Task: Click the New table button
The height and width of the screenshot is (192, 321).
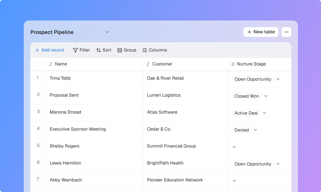Action: click(x=261, y=32)
